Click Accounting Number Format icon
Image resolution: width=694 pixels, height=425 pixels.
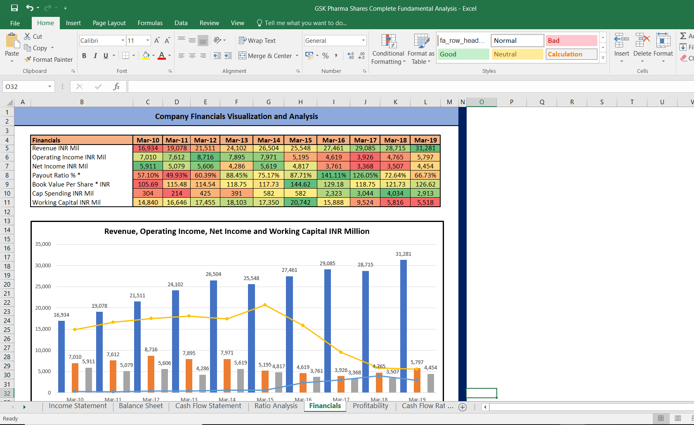click(309, 55)
